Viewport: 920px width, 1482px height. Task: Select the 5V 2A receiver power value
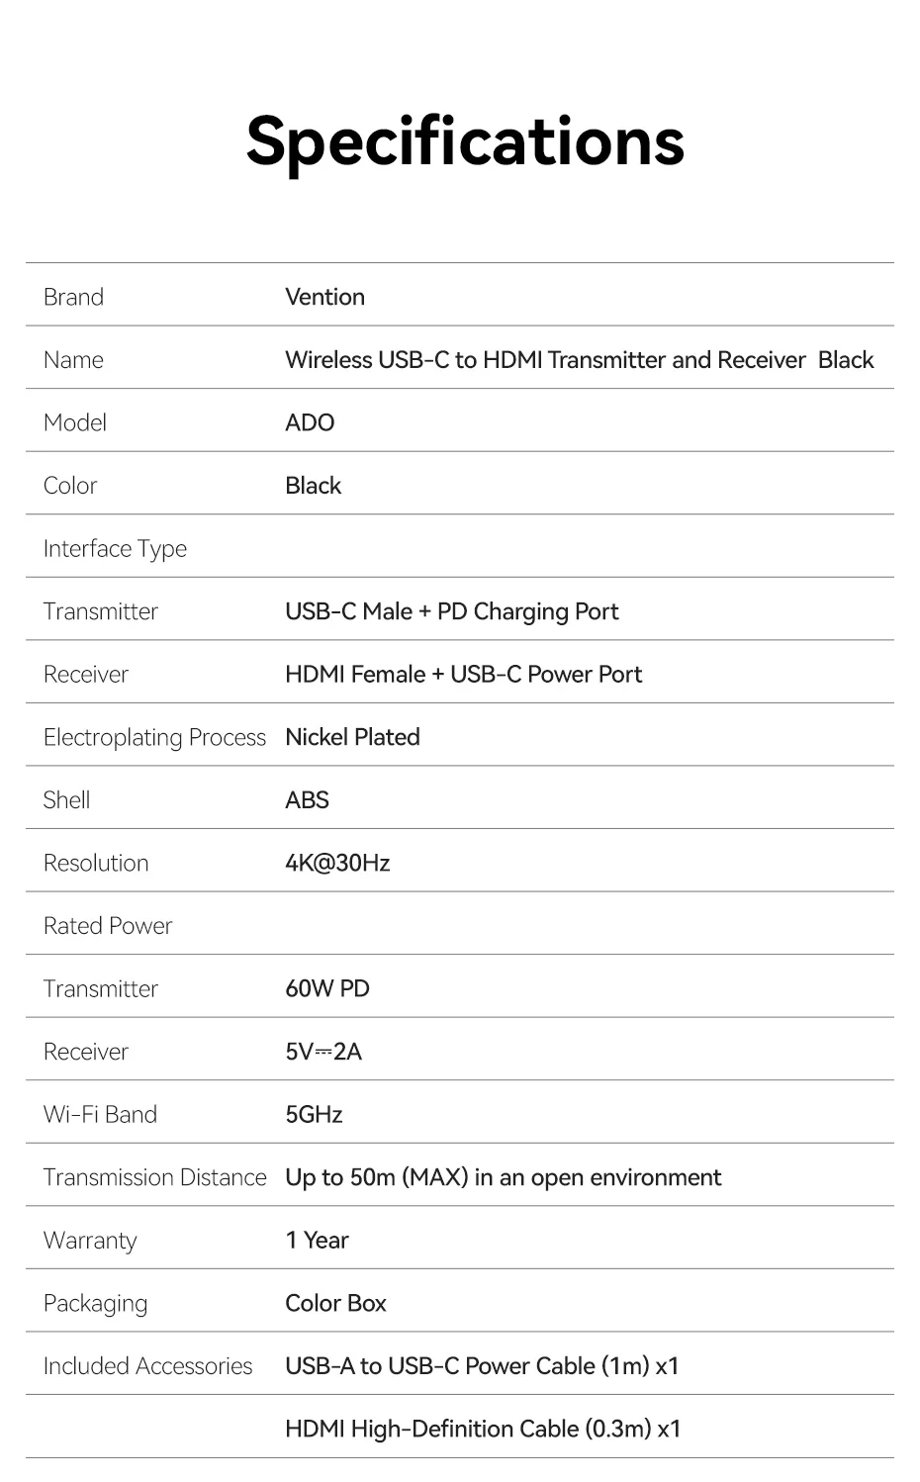tap(323, 1052)
